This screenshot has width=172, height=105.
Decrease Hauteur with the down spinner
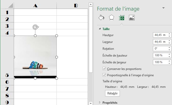169,36
